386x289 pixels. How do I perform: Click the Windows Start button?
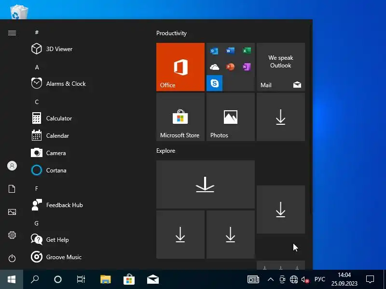(x=12, y=279)
